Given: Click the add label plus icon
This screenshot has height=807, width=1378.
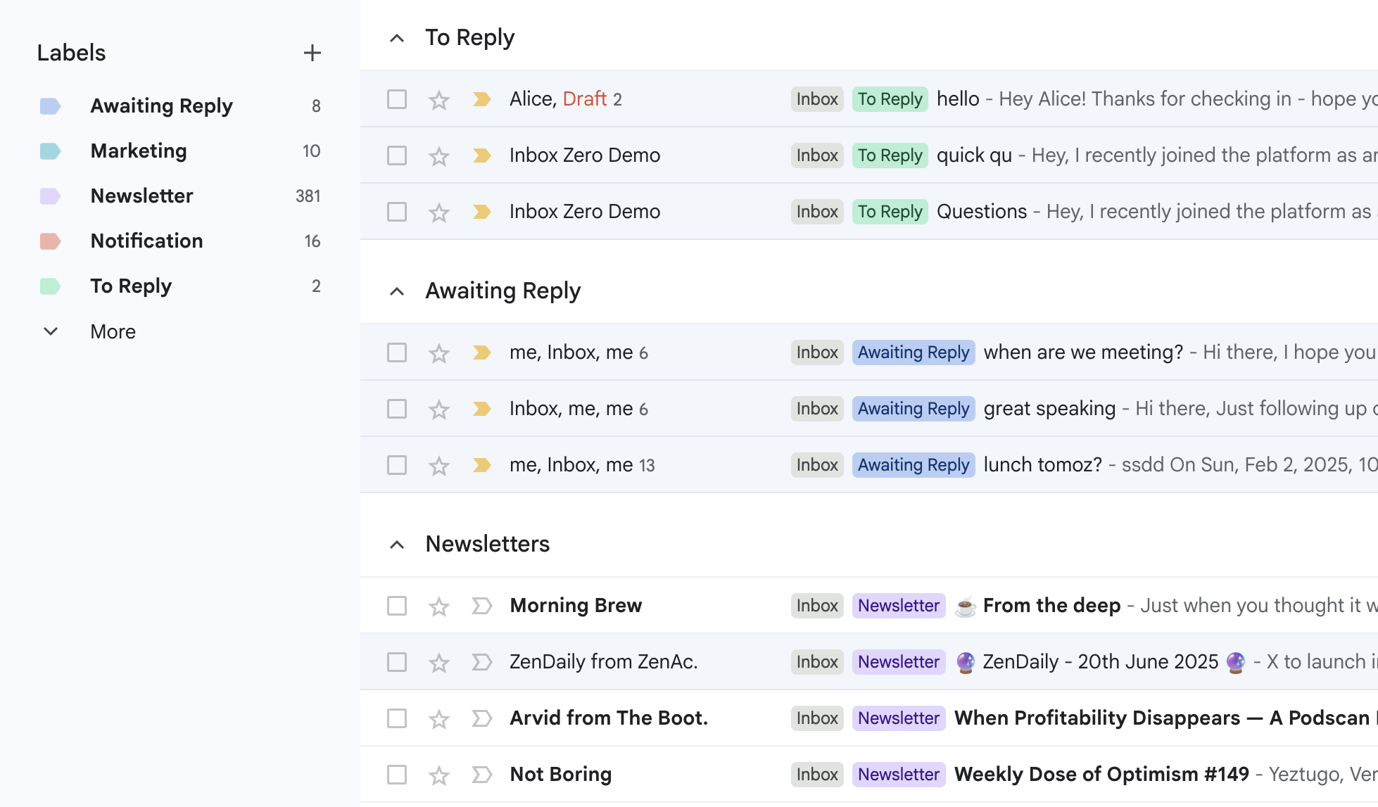Looking at the screenshot, I should coord(312,52).
